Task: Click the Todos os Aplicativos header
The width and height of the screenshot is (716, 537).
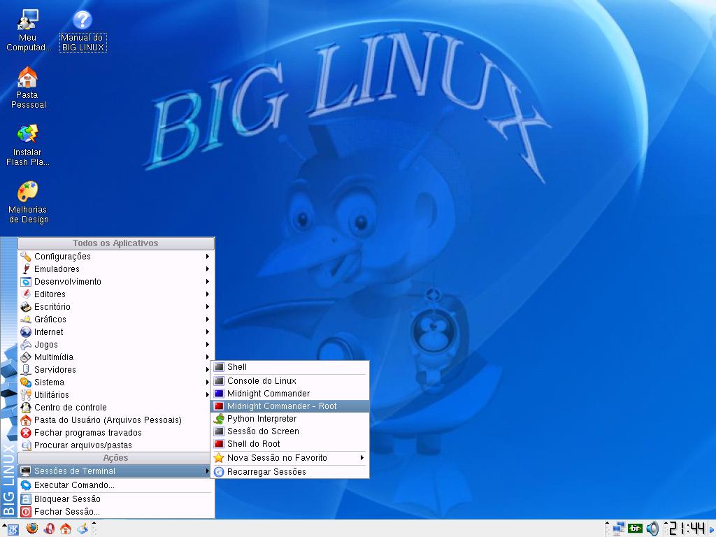Action: point(116,243)
